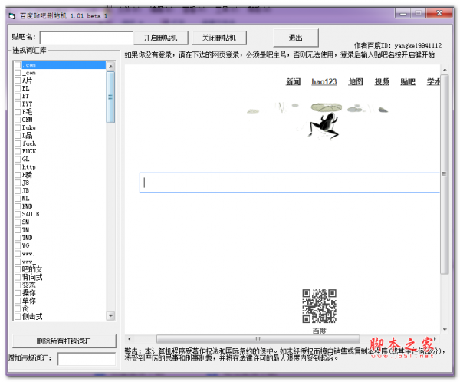Viewport: 460px width, 382px height.
Task: Click the word list scrollbar thumb
Action: click(x=110, y=97)
